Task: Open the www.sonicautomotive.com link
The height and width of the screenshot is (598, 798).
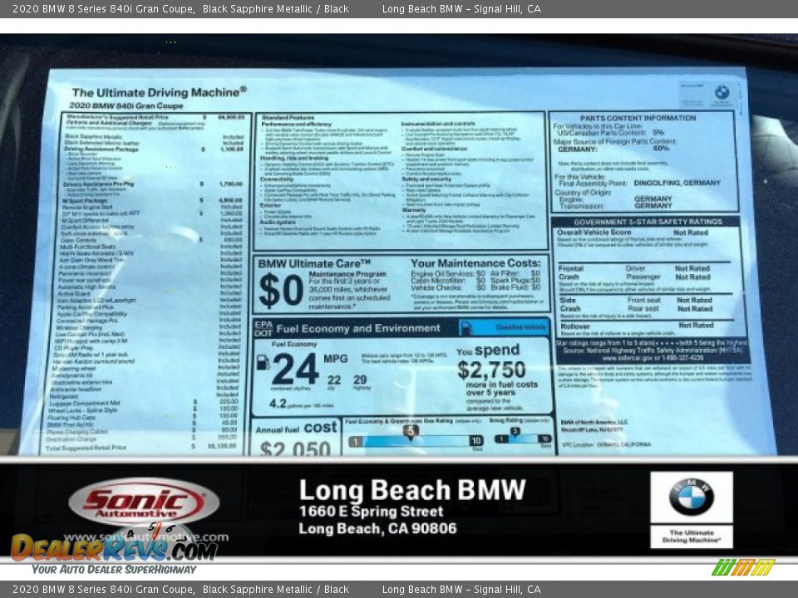Action: click(x=146, y=537)
